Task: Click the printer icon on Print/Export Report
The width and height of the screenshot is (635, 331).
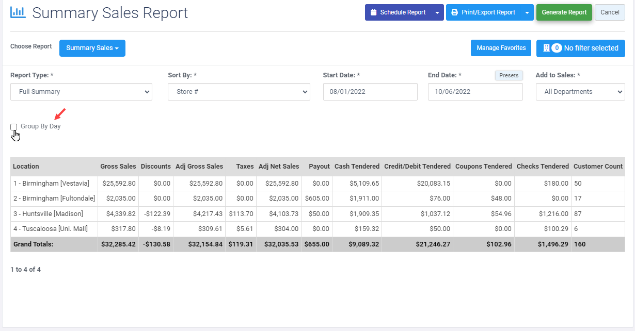Action: [x=455, y=12]
